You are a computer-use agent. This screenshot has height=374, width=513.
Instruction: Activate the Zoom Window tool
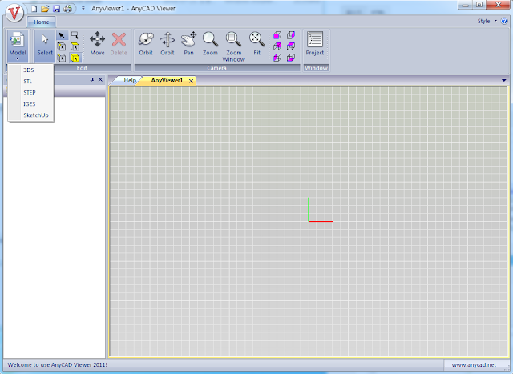click(233, 46)
